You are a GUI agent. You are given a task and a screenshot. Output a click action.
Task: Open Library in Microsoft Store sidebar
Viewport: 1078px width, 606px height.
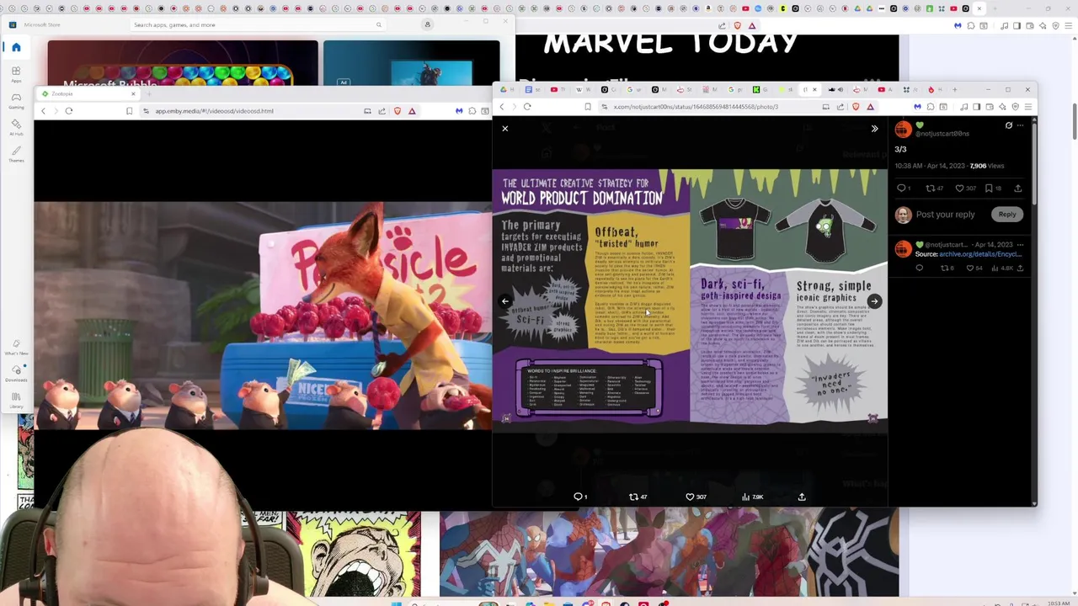[16, 400]
